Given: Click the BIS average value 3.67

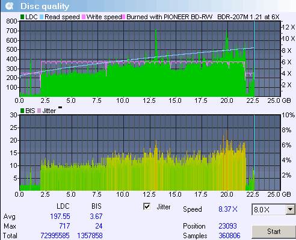Looking at the screenshot, I should tap(96, 217).
